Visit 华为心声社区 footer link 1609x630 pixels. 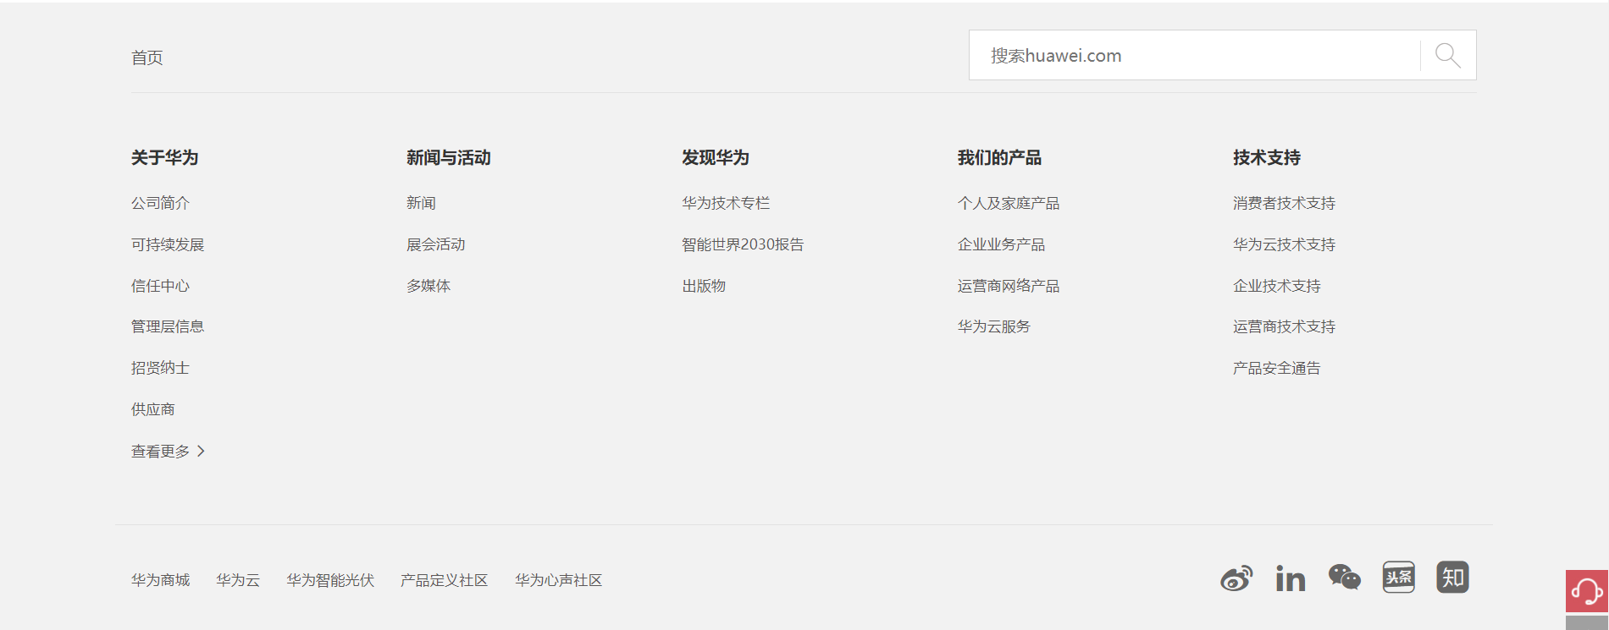pyautogui.click(x=559, y=580)
